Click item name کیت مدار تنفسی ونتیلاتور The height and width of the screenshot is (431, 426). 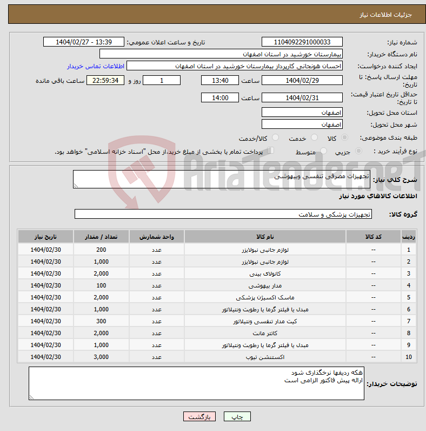tap(265, 321)
